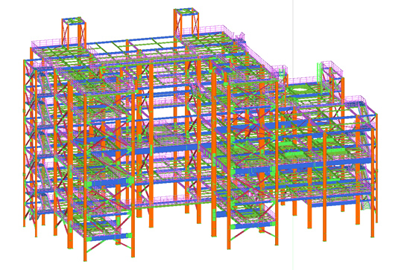Click the staircase on far-right edge
410x270 pixels.
pyautogui.click(x=365, y=204)
